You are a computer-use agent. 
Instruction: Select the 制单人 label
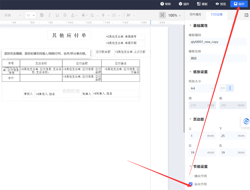tap(87, 94)
